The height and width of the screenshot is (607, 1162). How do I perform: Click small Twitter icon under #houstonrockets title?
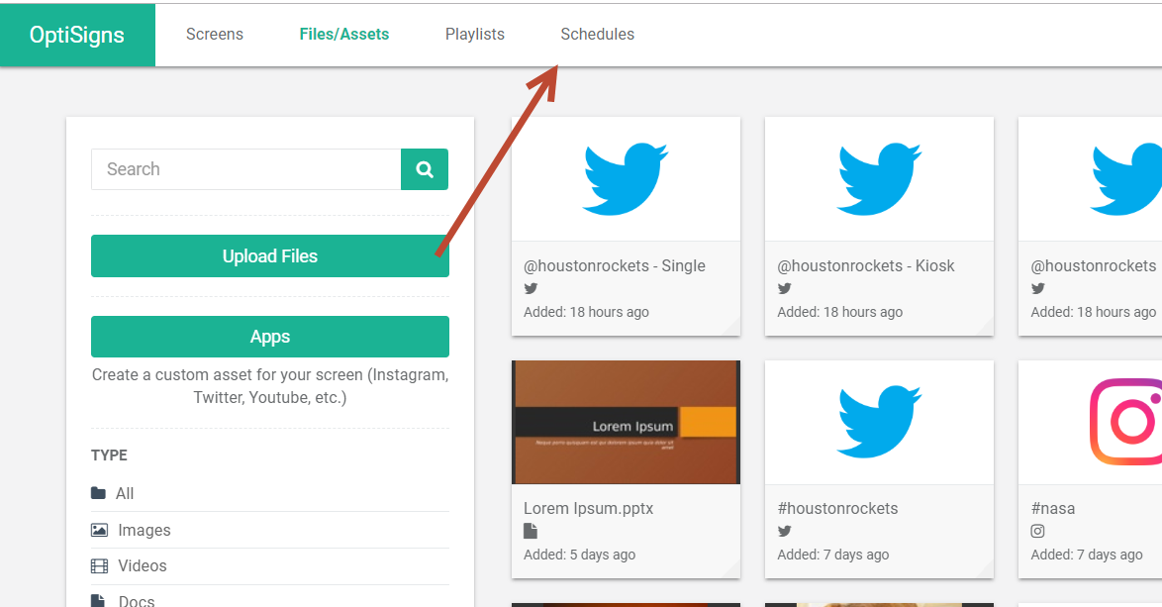784,531
